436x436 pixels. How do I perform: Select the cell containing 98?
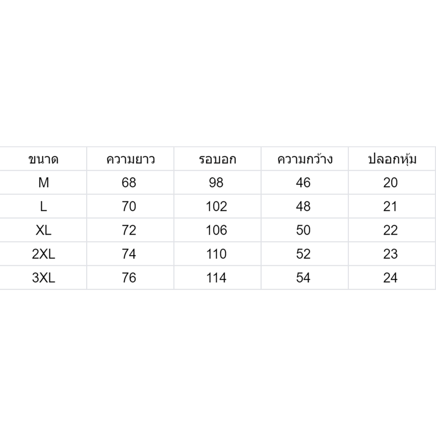218,182
